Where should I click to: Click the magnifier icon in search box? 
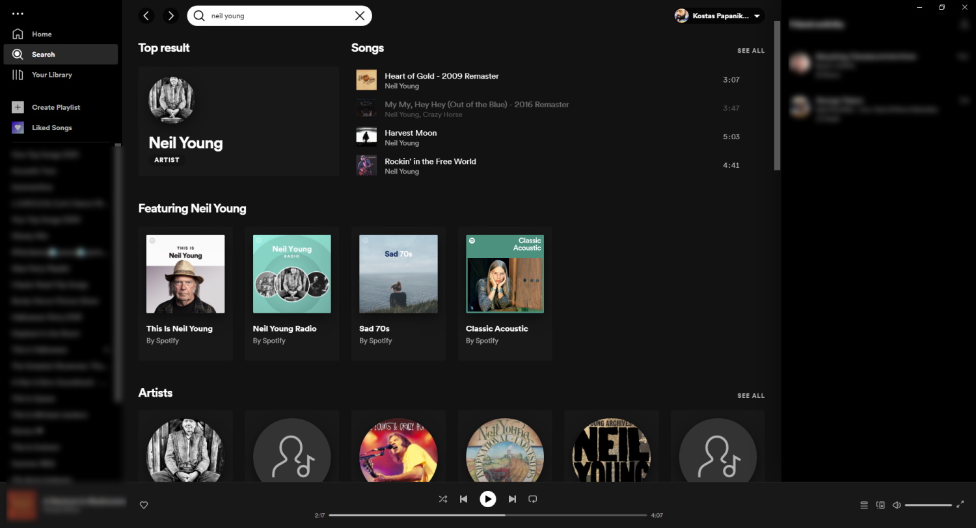click(x=199, y=16)
